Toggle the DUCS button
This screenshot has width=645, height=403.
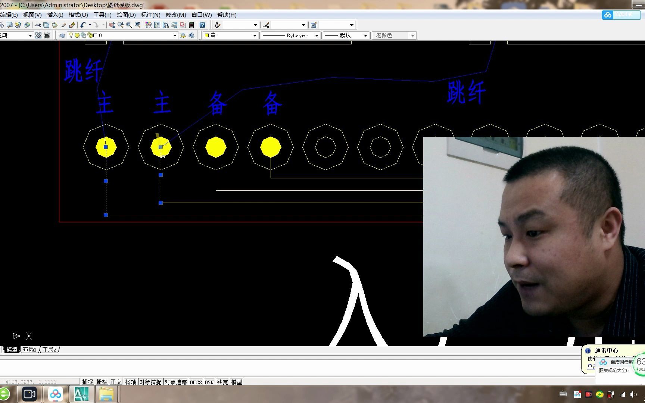click(x=196, y=382)
